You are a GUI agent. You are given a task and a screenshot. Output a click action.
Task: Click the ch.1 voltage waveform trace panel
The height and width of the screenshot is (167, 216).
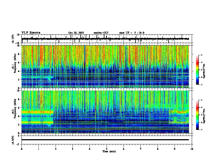click(107, 39)
